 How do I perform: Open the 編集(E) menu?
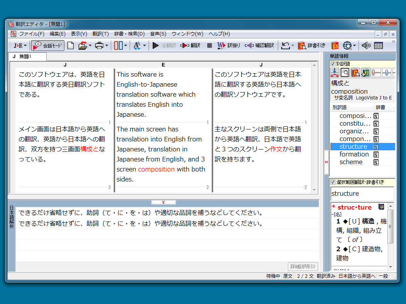pos(58,34)
